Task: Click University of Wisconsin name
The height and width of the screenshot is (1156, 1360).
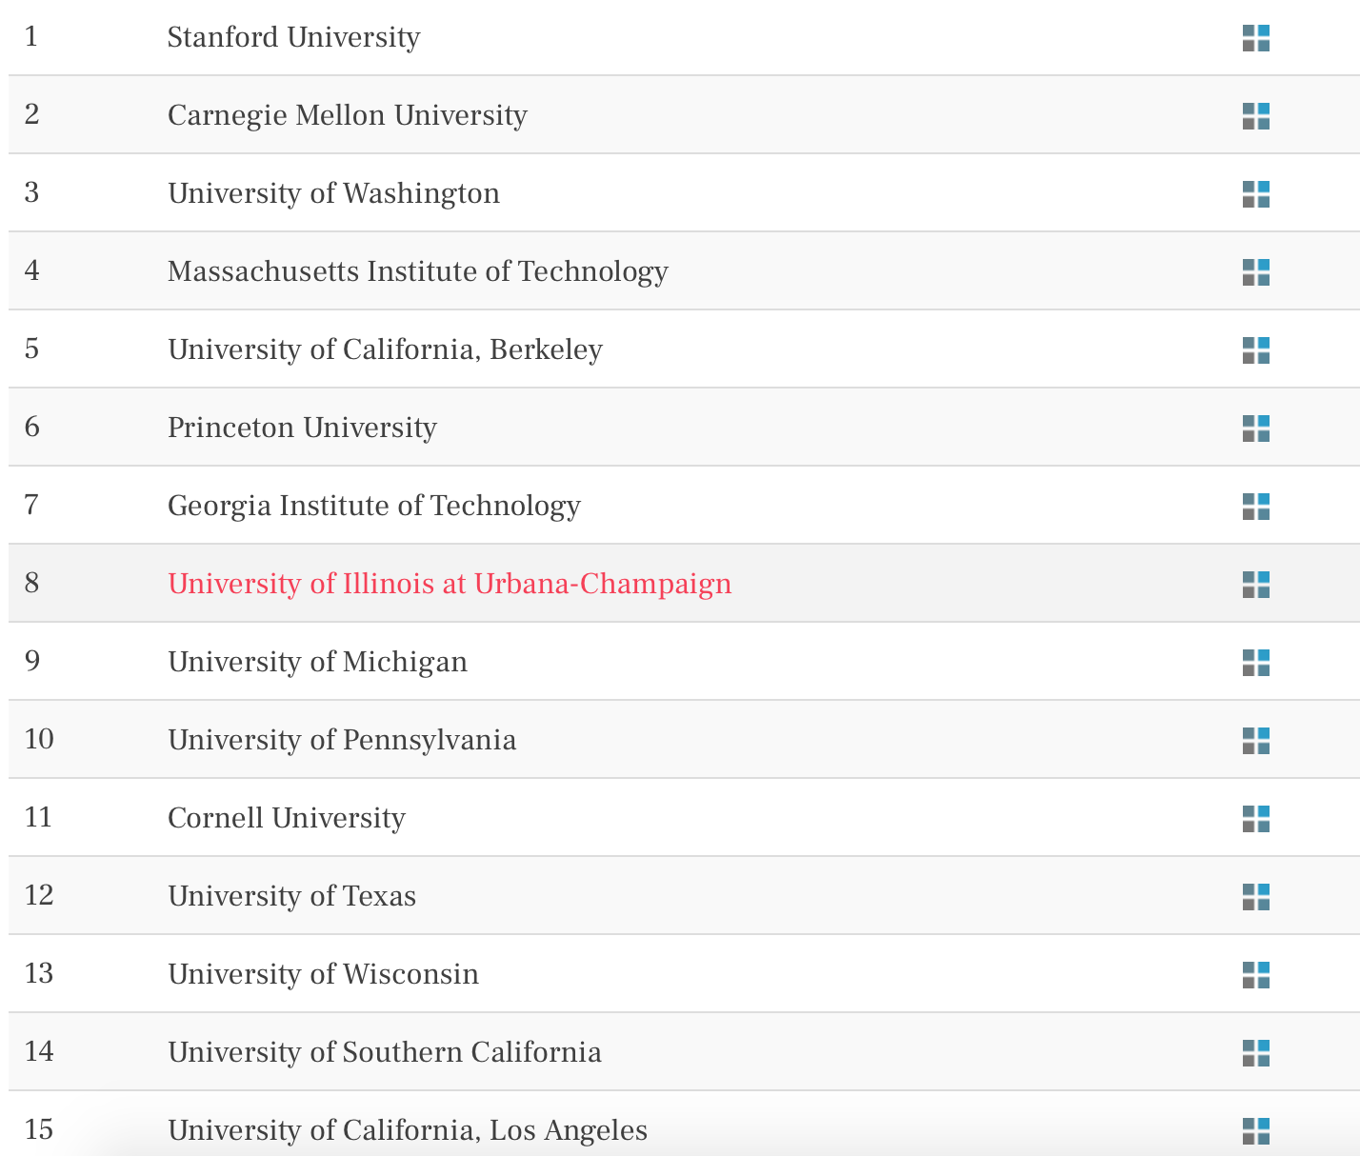Action: point(323,974)
